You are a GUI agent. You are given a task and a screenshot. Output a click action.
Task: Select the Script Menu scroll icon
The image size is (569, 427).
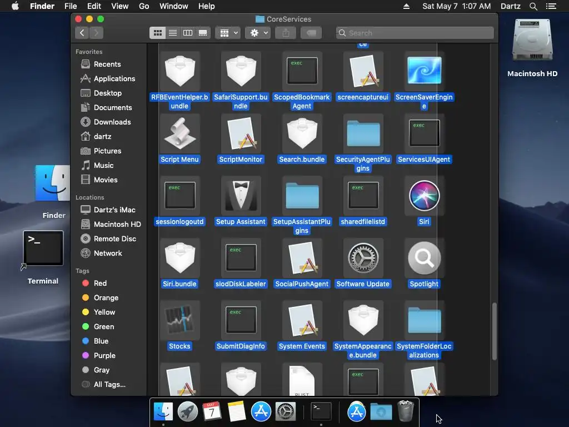coord(179,133)
